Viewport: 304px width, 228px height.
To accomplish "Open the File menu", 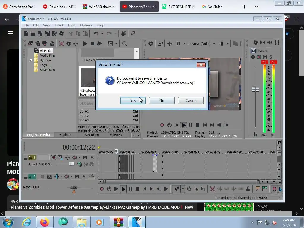I will coord(26,25).
